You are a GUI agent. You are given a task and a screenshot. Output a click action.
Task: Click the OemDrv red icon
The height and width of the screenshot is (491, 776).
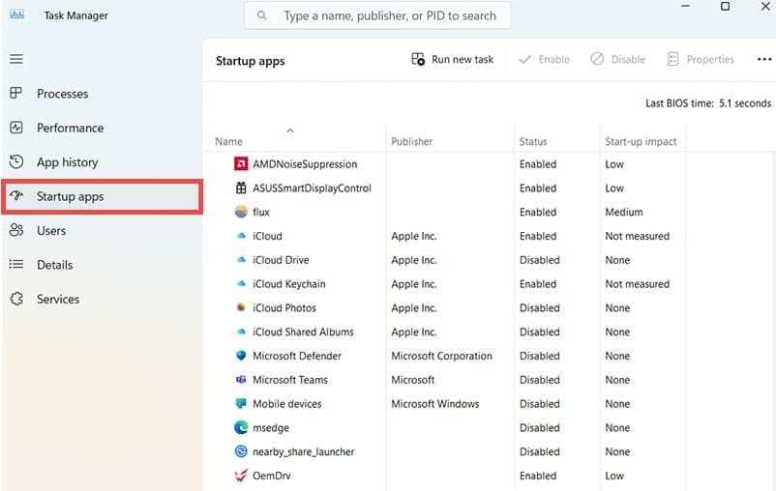[x=241, y=476]
